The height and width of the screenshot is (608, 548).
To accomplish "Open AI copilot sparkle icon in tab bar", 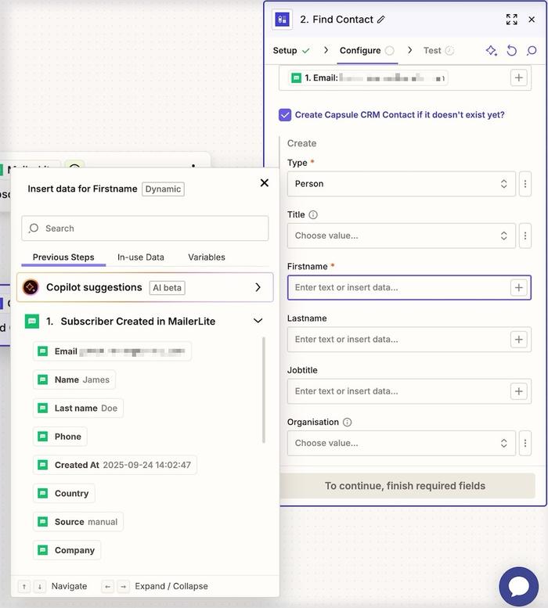I will pos(492,50).
